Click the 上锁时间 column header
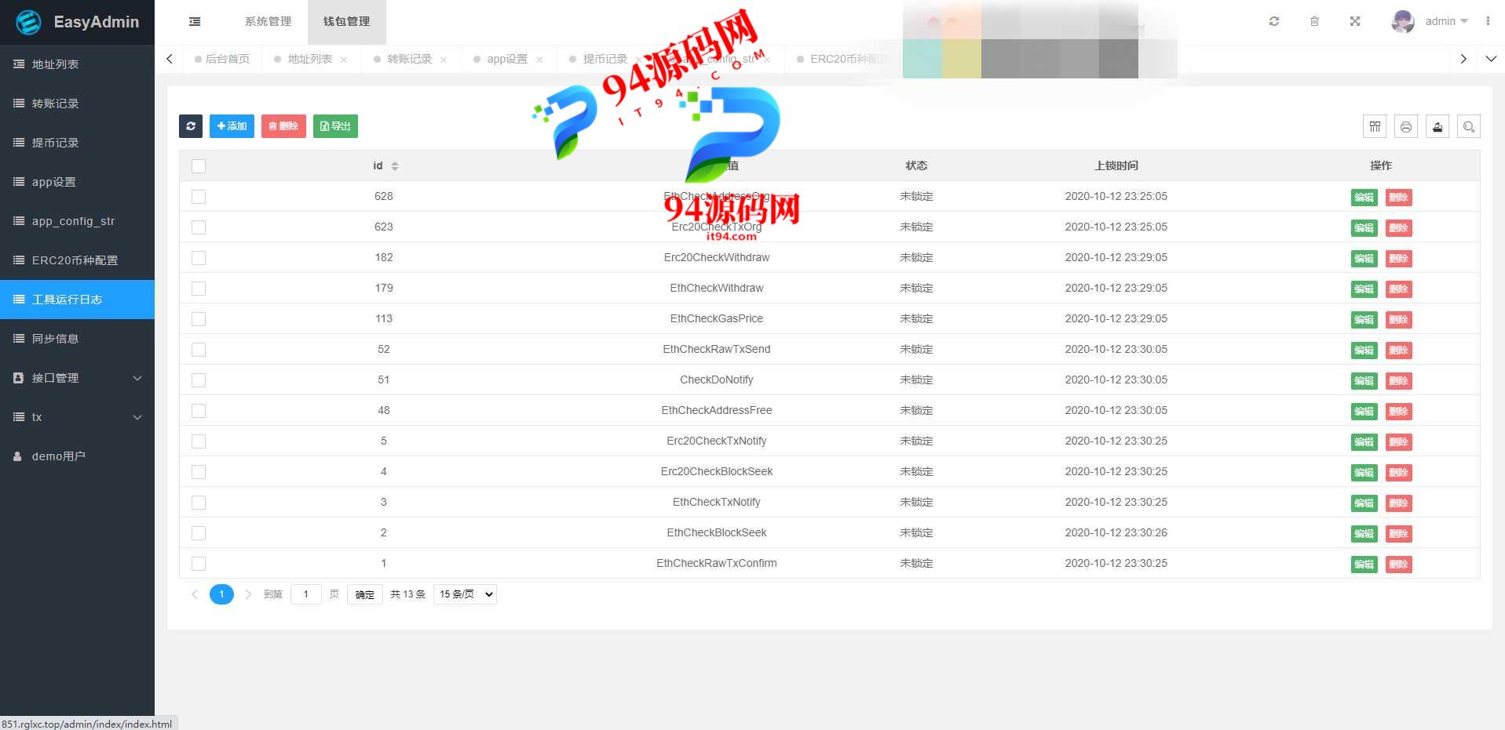Image resolution: width=1505 pixels, height=730 pixels. 1116,165
